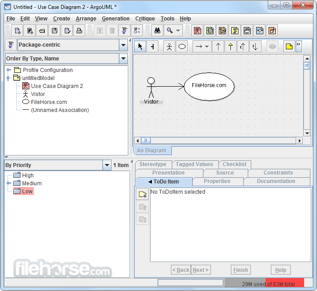Open the association tool dropdown arrow
Image resolution: width=317 pixels, height=291 pixels.
pos(207,47)
